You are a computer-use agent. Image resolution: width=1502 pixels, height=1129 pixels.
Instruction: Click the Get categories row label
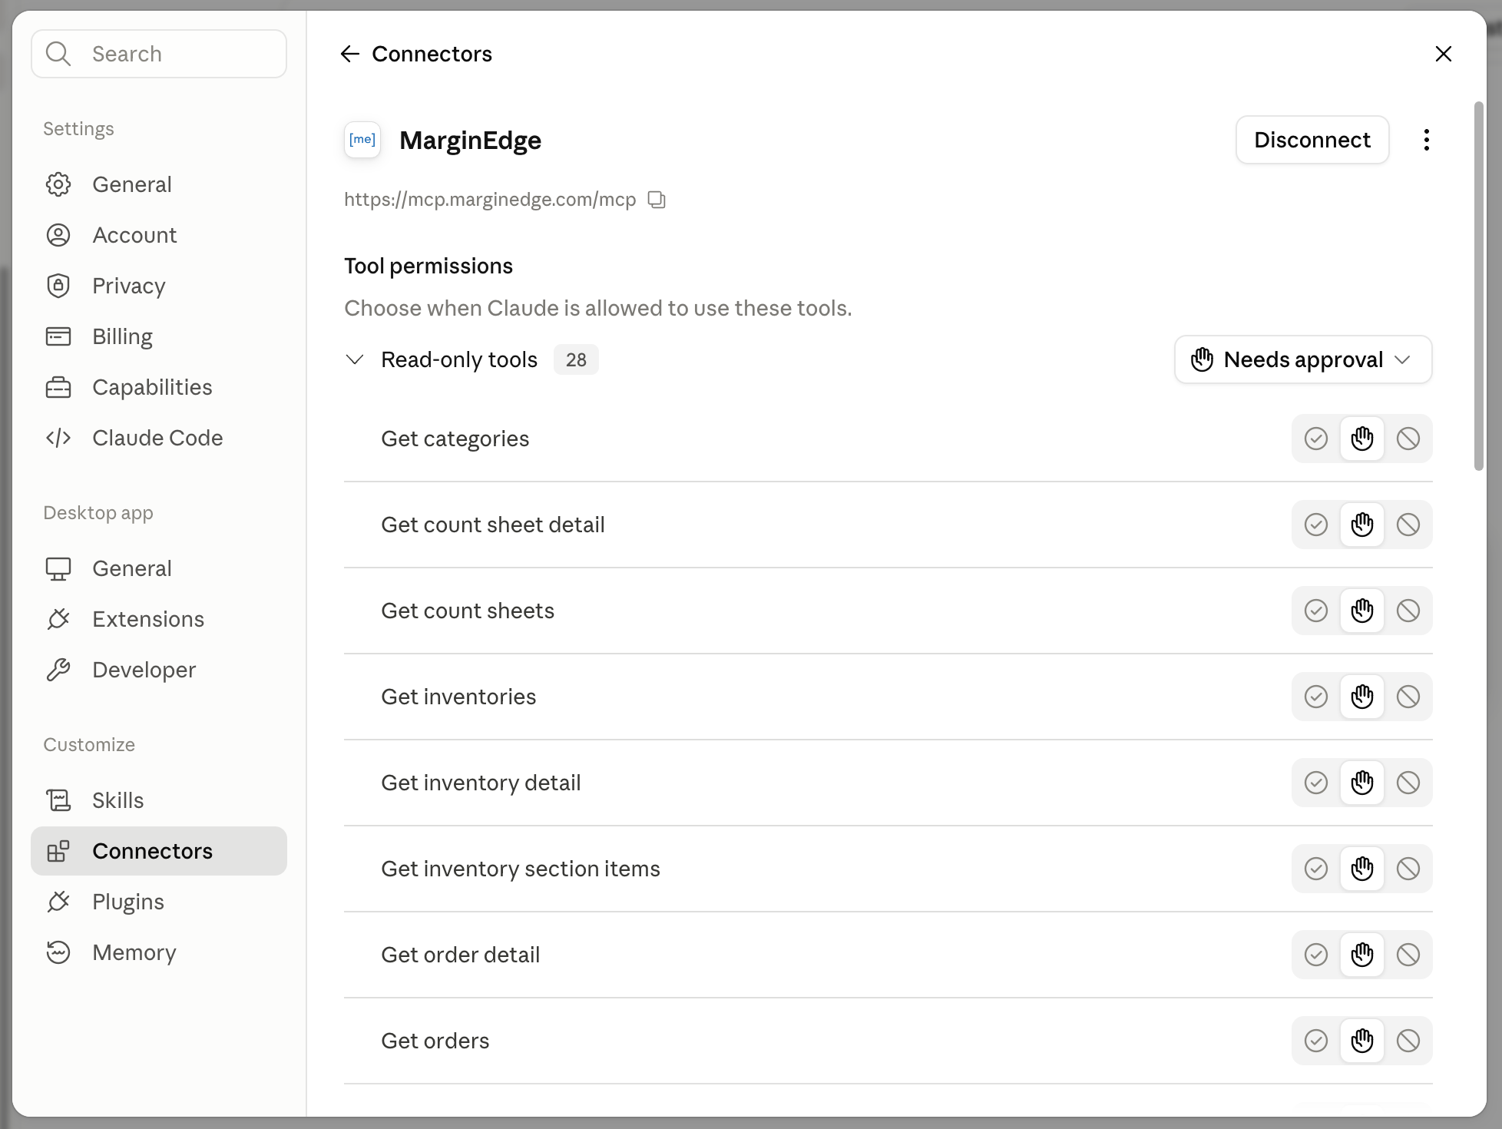(x=455, y=439)
